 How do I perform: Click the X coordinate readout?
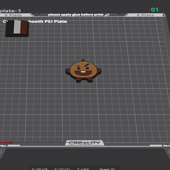(40, 169)
